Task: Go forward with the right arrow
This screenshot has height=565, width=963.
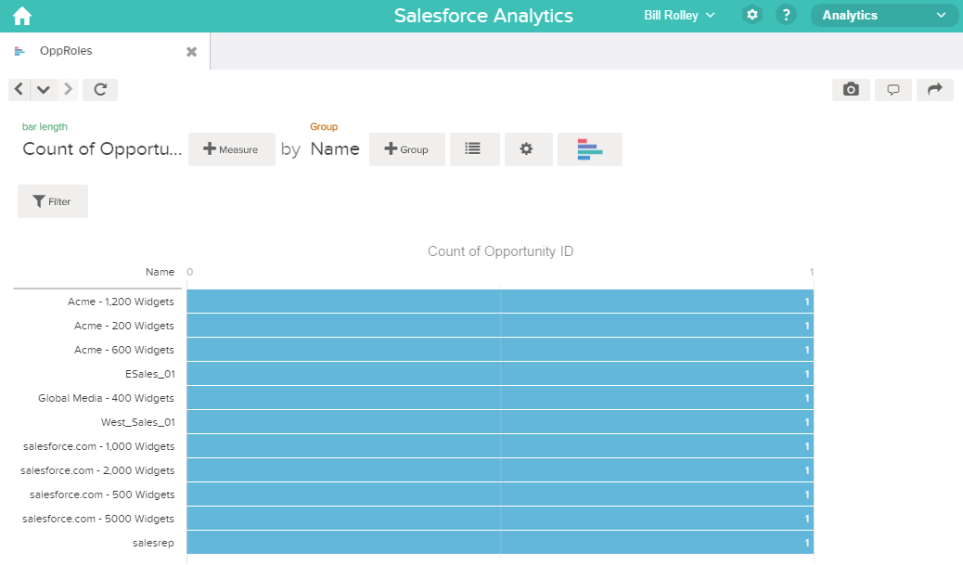Action: pos(68,90)
